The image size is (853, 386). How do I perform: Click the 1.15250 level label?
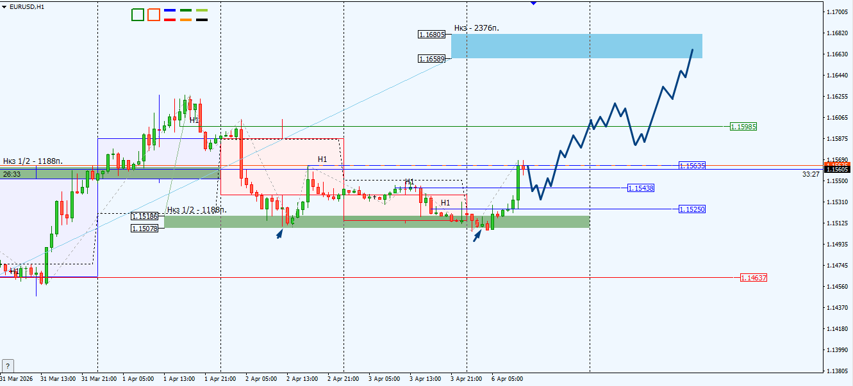tap(692, 209)
